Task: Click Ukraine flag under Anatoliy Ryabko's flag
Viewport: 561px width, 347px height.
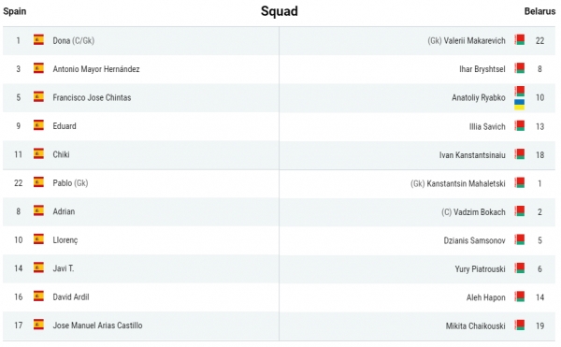Action: pyautogui.click(x=520, y=105)
